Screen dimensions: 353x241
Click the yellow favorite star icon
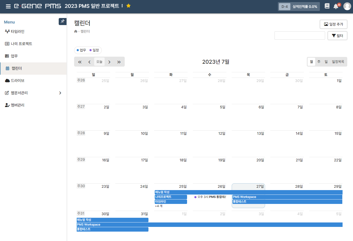128,6
